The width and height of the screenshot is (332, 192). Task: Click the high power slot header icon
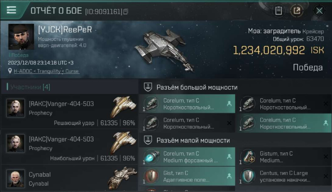(x=148, y=87)
